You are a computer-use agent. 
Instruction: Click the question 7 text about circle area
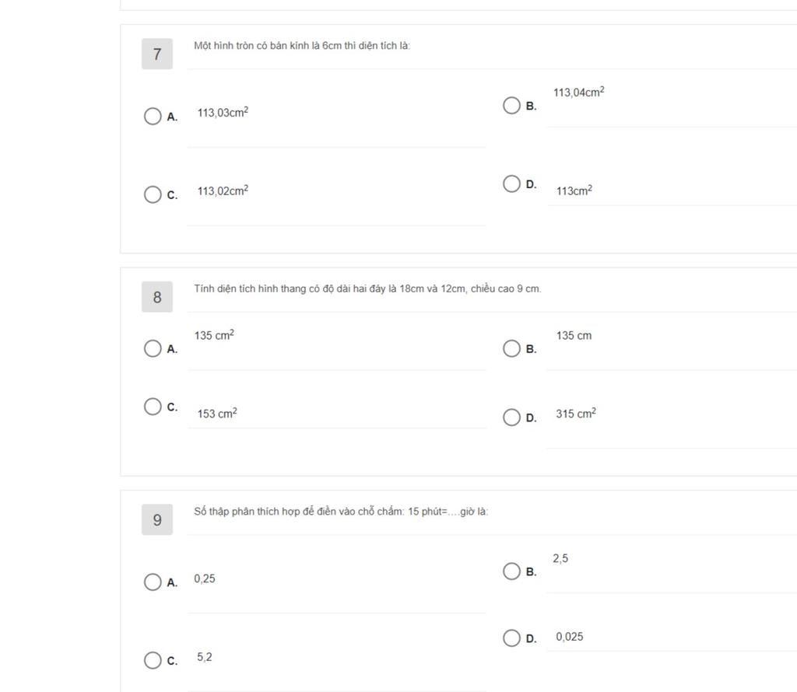point(302,46)
